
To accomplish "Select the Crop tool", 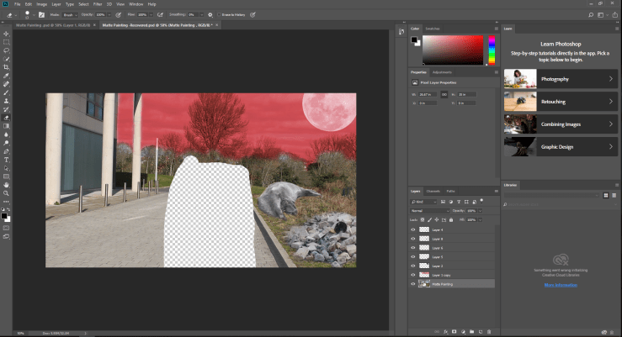I will coord(7,67).
